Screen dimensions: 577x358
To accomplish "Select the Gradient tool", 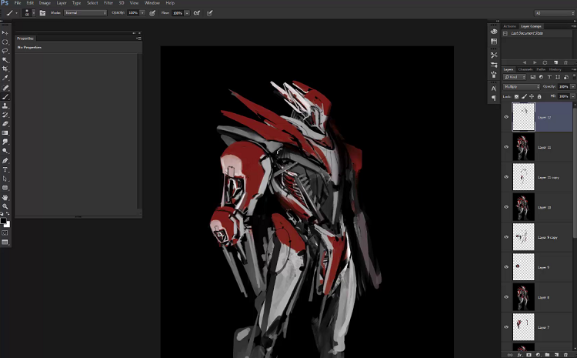I will coord(5,133).
